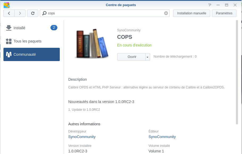Image resolution: width=242 pixels, height=154 pixels.
Task: Click the installed count badge 2
Action: click(54, 28)
